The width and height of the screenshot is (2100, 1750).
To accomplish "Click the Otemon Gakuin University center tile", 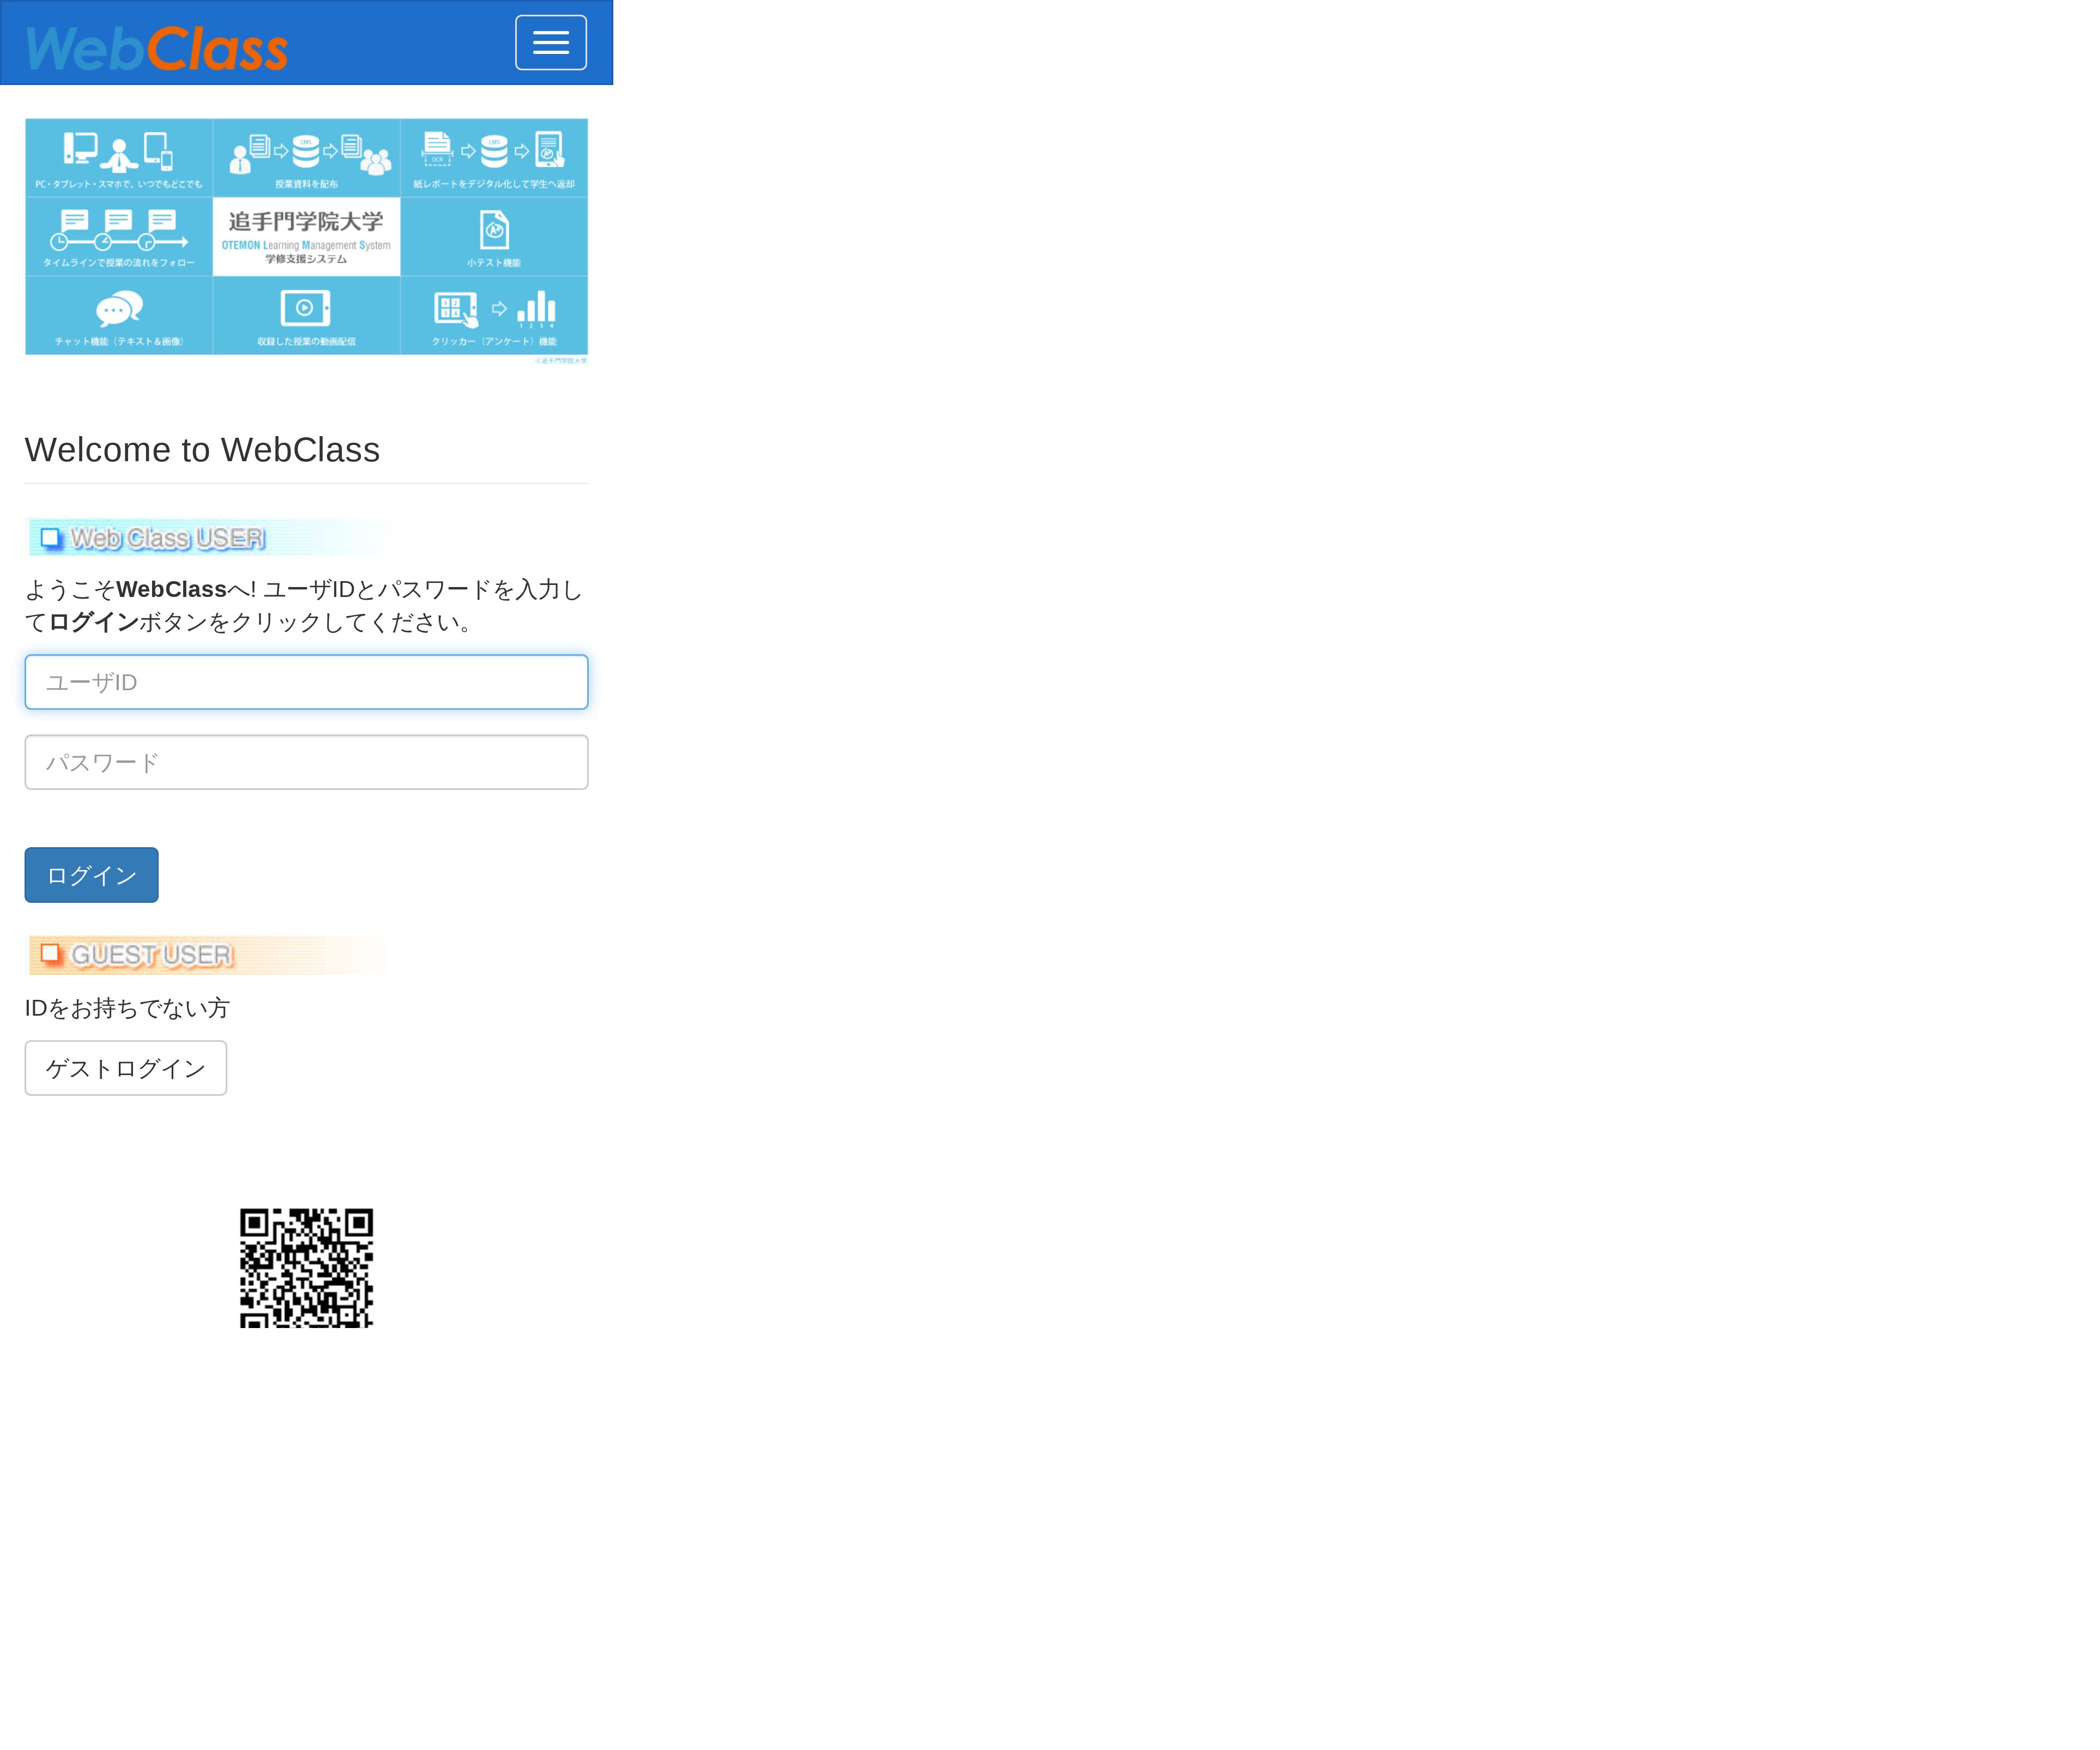I will click(x=306, y=236).
